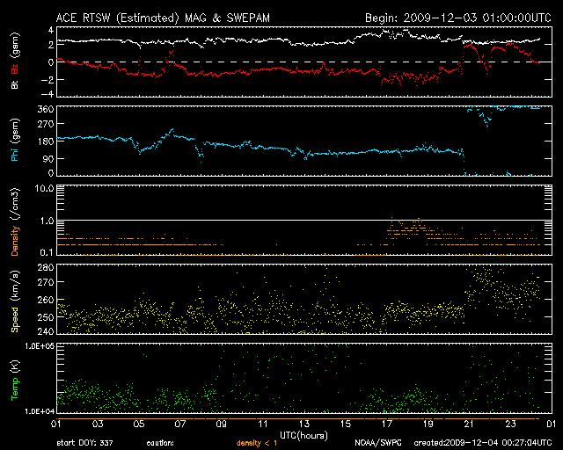Click the created timestamp at bottom right

(x=482, y=443)
